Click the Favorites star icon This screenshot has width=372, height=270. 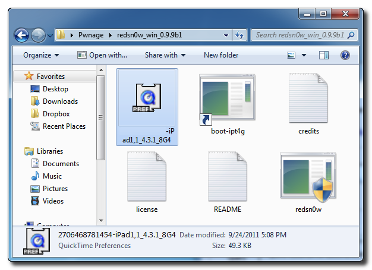click(x=29, y=76)
